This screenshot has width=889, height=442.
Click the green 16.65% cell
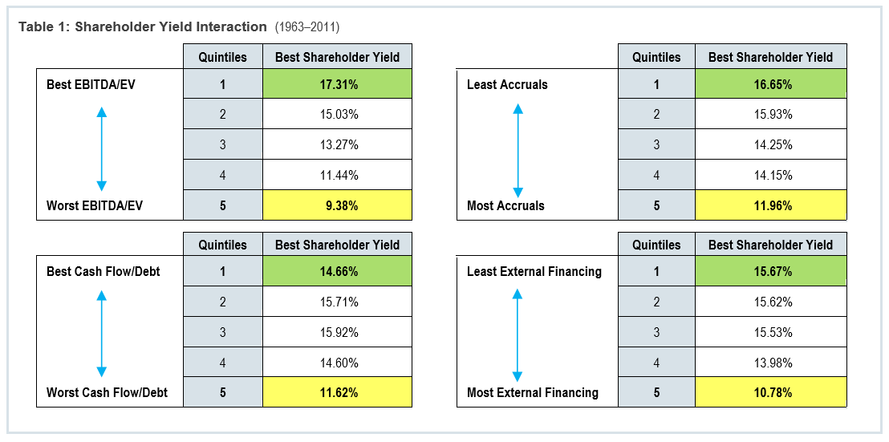[772, 84]
